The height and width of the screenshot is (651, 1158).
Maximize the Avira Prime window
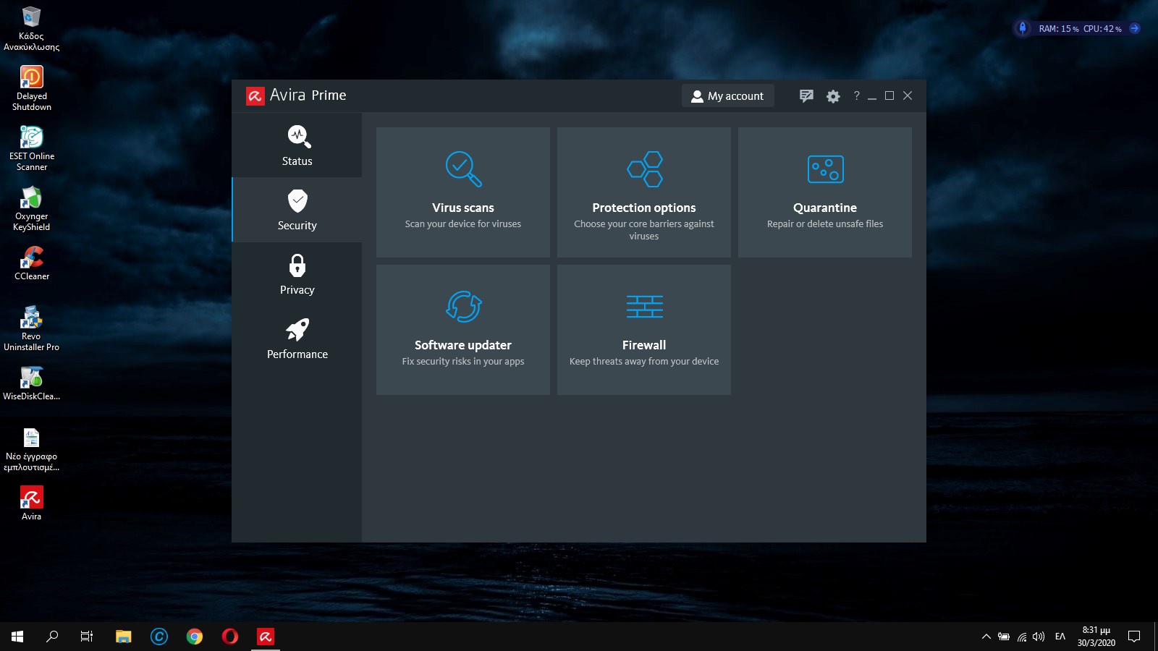889,95
